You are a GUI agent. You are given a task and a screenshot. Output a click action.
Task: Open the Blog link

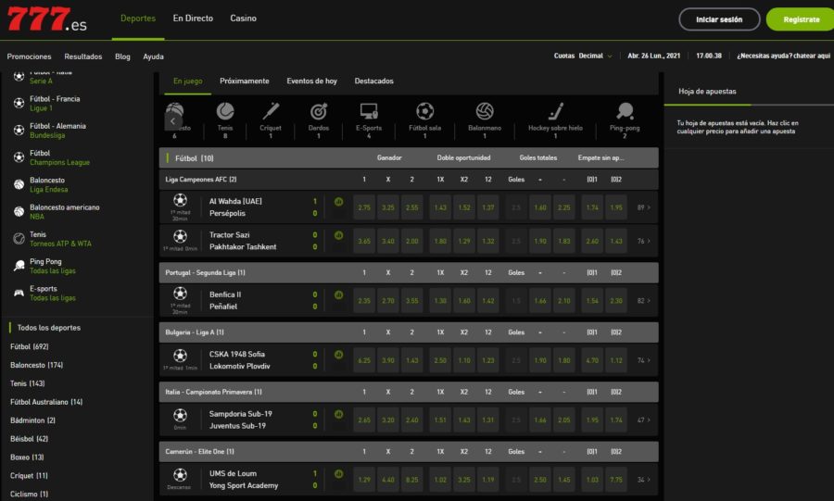click(122, 56)
